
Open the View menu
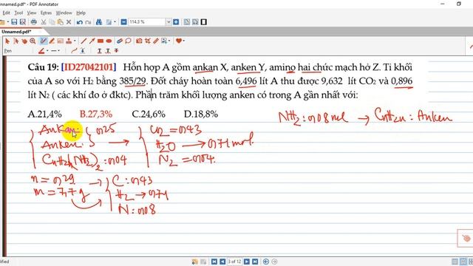click(x=32, y=13)
